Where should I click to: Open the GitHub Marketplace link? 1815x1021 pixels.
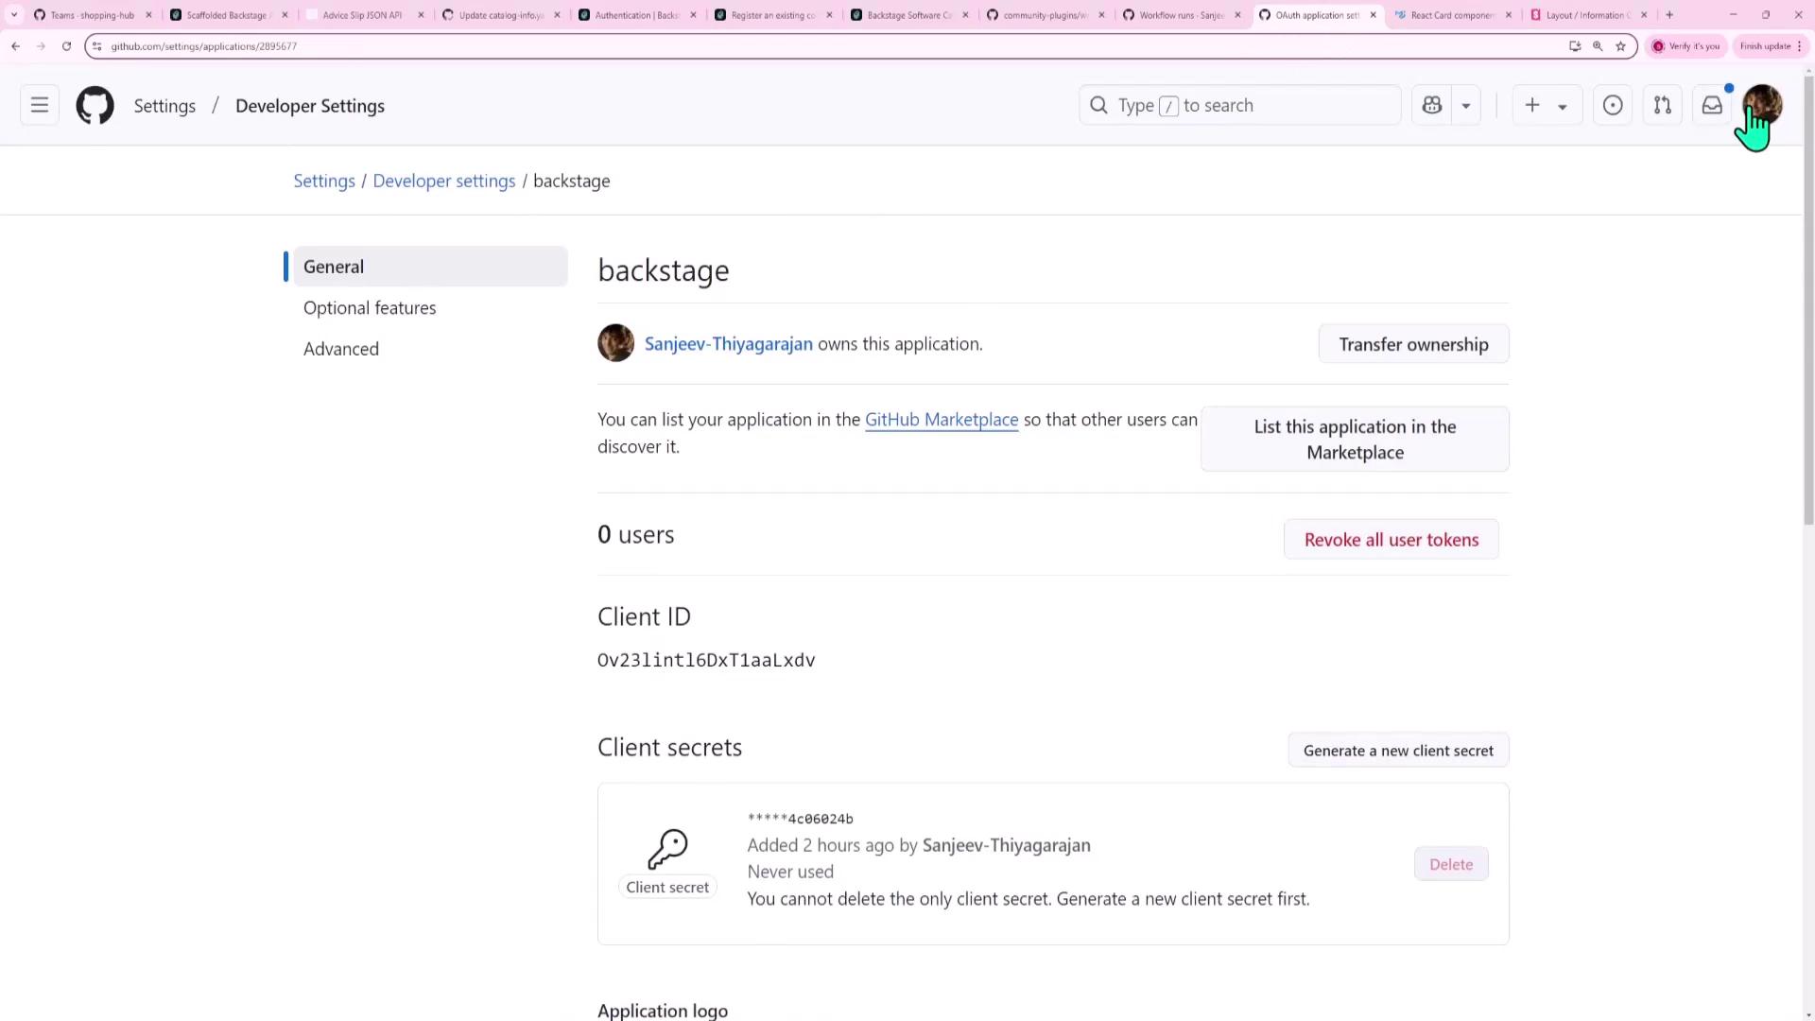(x=941, y=420)
